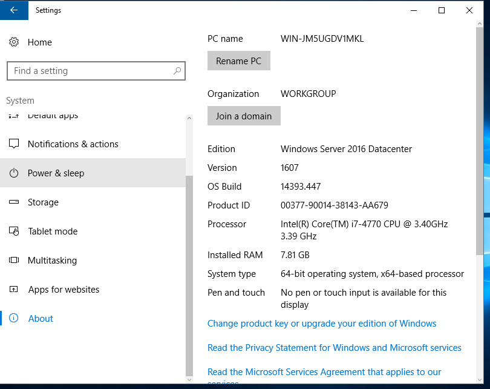Viewport: 490px width, 389px height.
Task: Click the OS Build value 14393.447
Action: [x=301, y=186]
